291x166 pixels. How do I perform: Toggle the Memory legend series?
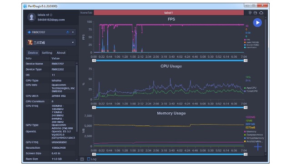coord(250,131)
